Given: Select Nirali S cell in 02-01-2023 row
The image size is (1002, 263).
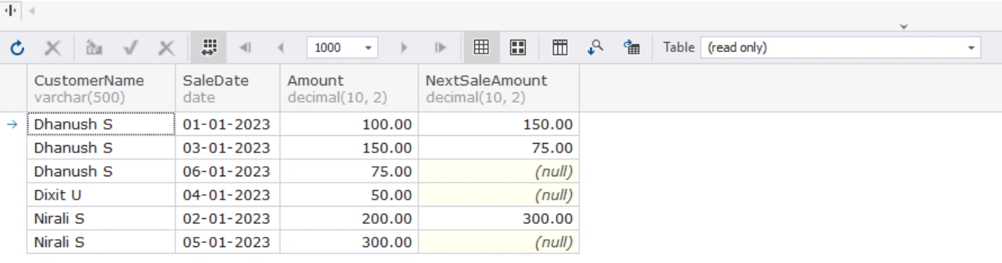Looking at the screenshot, I should pos(101,219).
